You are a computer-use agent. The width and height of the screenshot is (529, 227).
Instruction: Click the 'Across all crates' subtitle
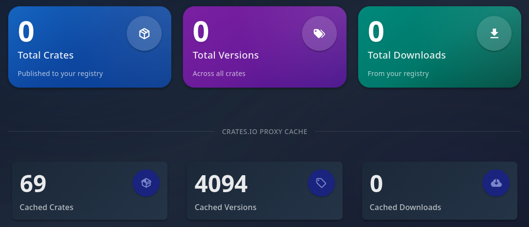219,74
